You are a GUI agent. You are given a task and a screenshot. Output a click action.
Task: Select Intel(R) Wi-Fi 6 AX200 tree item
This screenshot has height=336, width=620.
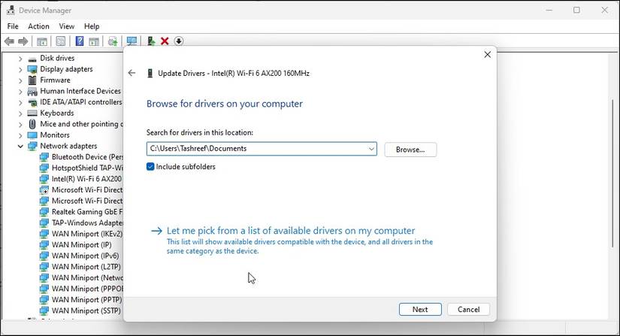pyautogui.click(x=86, y=179)
